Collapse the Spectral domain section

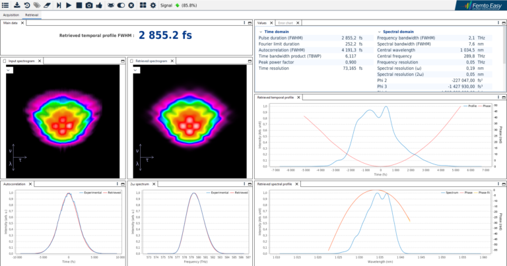coord(379,32)
